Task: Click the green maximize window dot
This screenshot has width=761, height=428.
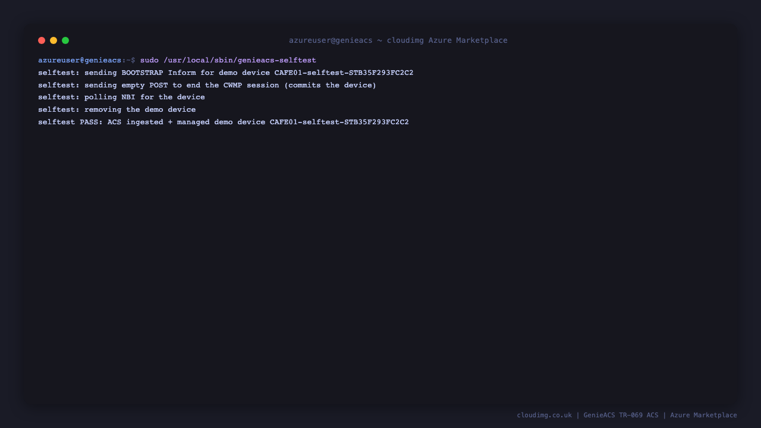Action: (65, 40)
